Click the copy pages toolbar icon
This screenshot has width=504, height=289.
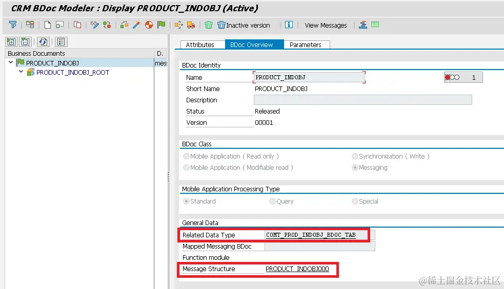click(x=77, y=25)
